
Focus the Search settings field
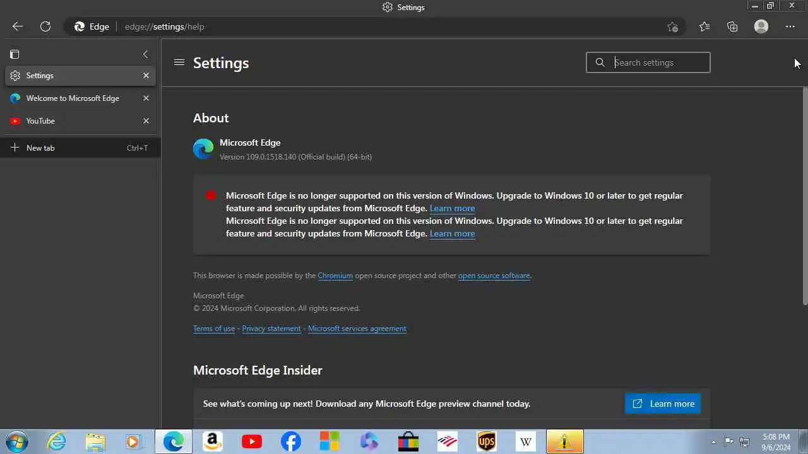click(x=648, y=62)
